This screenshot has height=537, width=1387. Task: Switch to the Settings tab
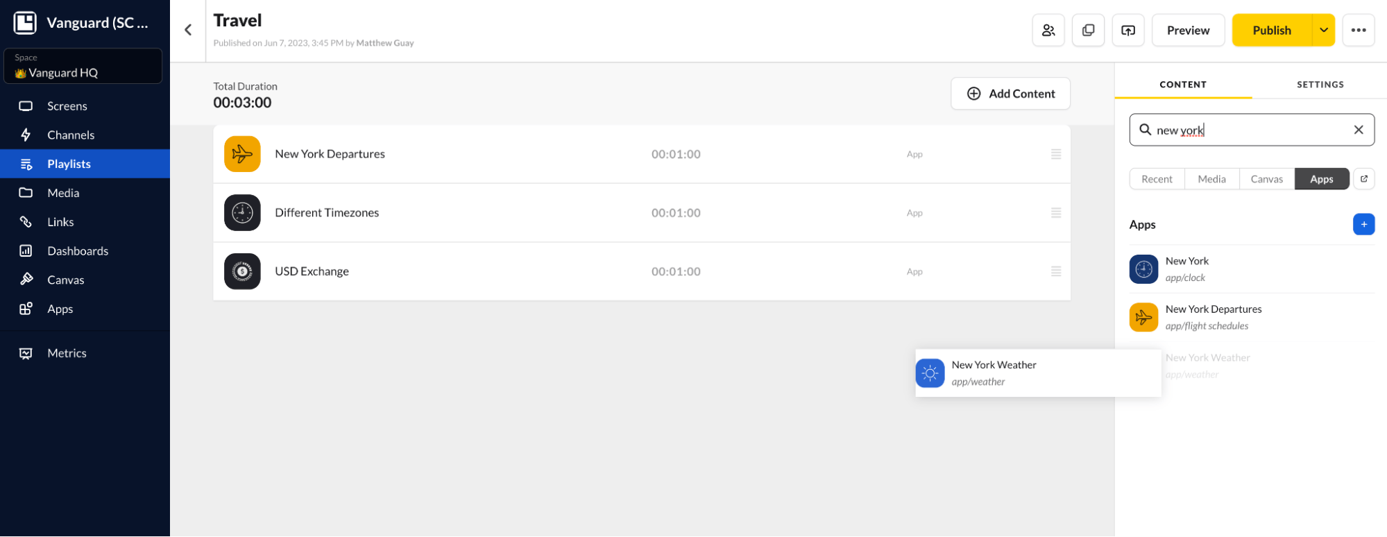pos(1320,85)
